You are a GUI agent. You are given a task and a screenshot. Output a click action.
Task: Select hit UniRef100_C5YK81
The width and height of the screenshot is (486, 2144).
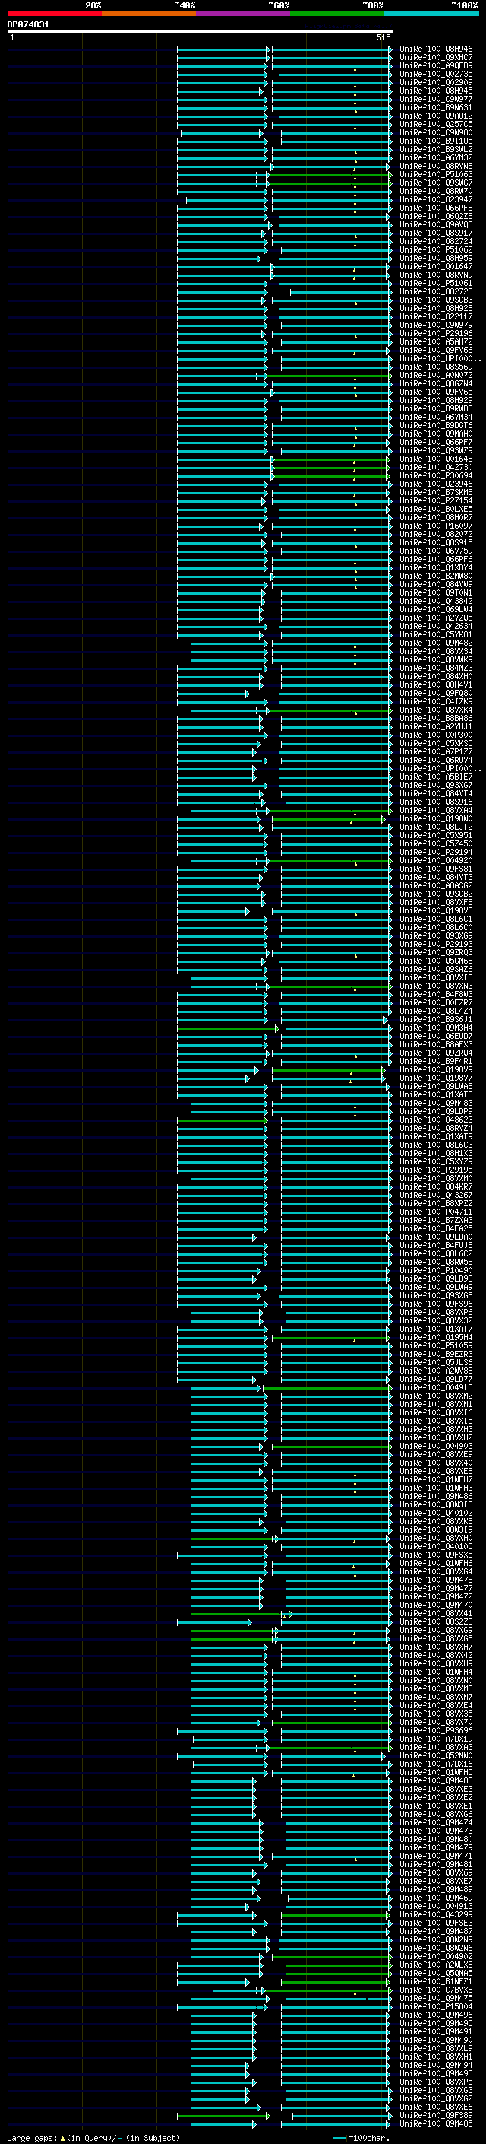(436, 635)
